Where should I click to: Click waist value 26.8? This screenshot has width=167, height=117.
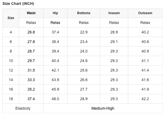coord(31,32)
